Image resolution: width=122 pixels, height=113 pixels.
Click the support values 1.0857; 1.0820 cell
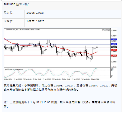35,21
